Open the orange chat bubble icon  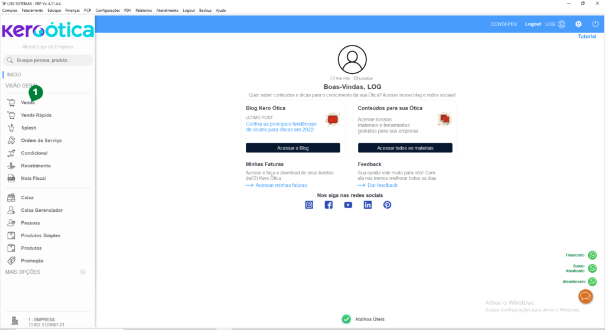click(586, 296)
